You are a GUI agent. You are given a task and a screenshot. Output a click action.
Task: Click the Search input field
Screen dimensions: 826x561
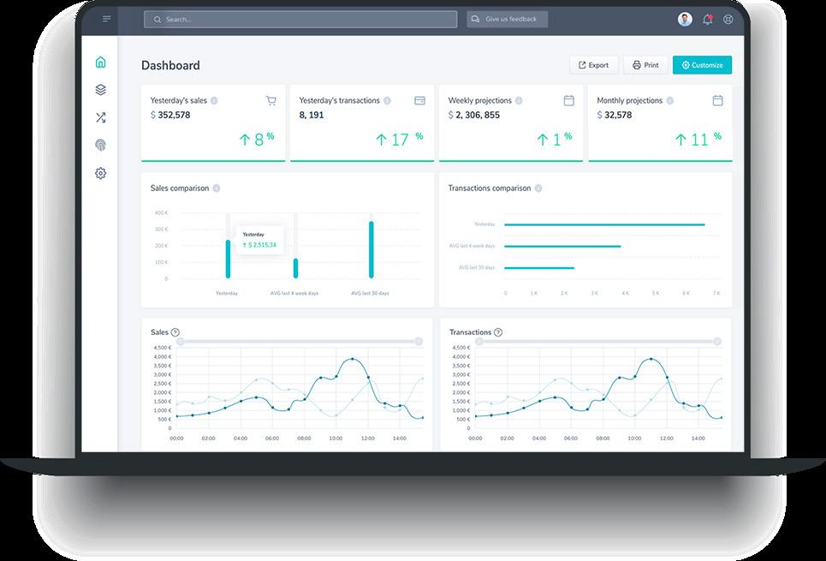[x=300, y=20]
